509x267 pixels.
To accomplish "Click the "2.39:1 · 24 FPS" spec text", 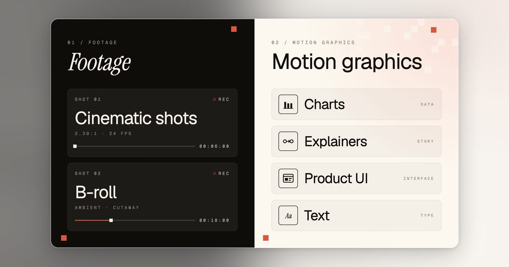I will [x=103, y=133].
